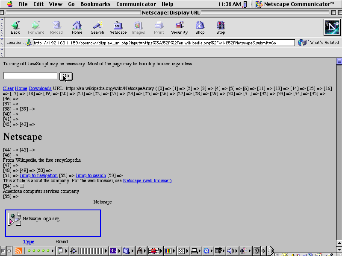Open the Bookmarks menu
The width and height of the screenshot is (342, 256).
tap(95, 4)
